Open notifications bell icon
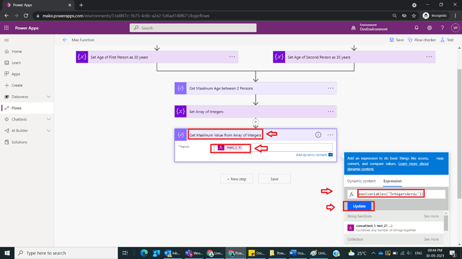The height and width of the screenshot is (259, 462). point(416,28)
